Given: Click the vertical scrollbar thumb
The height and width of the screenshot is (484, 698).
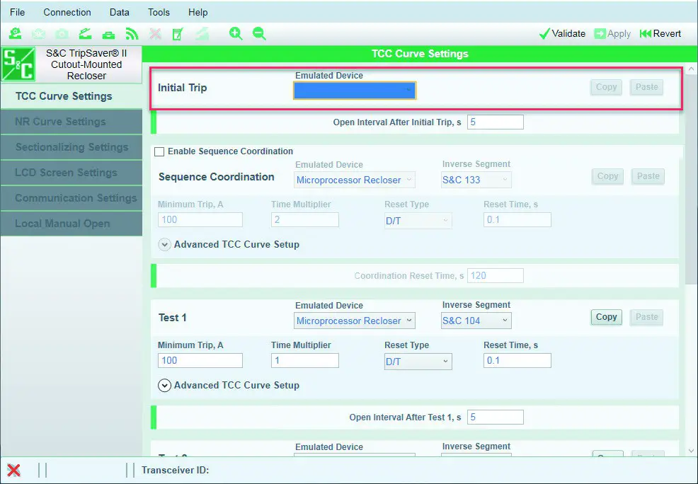Looking at the screenshot, I should pos(691,178).
